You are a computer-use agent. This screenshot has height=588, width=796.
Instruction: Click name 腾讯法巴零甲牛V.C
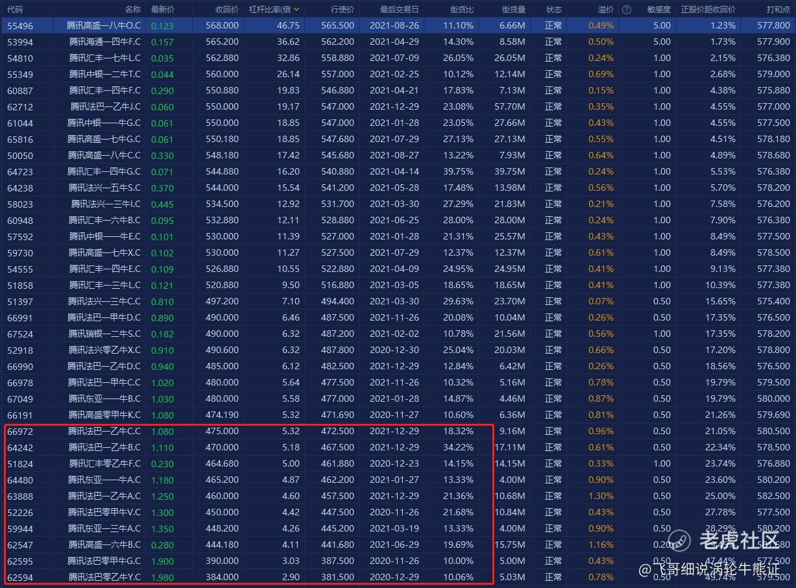point(104,512)
